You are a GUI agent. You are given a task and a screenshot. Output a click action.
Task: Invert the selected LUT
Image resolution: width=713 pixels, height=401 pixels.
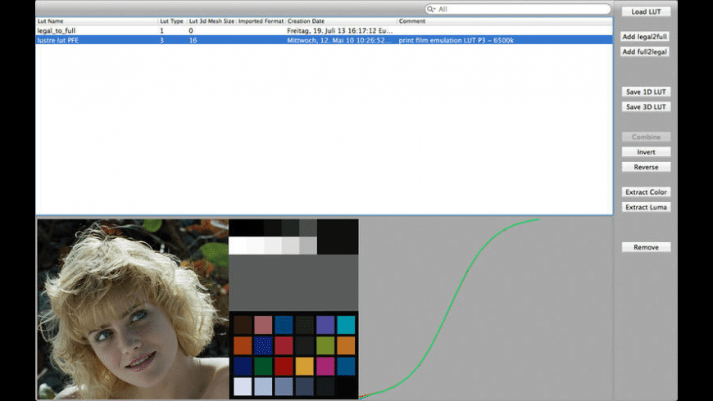click(x=646, y=151)
